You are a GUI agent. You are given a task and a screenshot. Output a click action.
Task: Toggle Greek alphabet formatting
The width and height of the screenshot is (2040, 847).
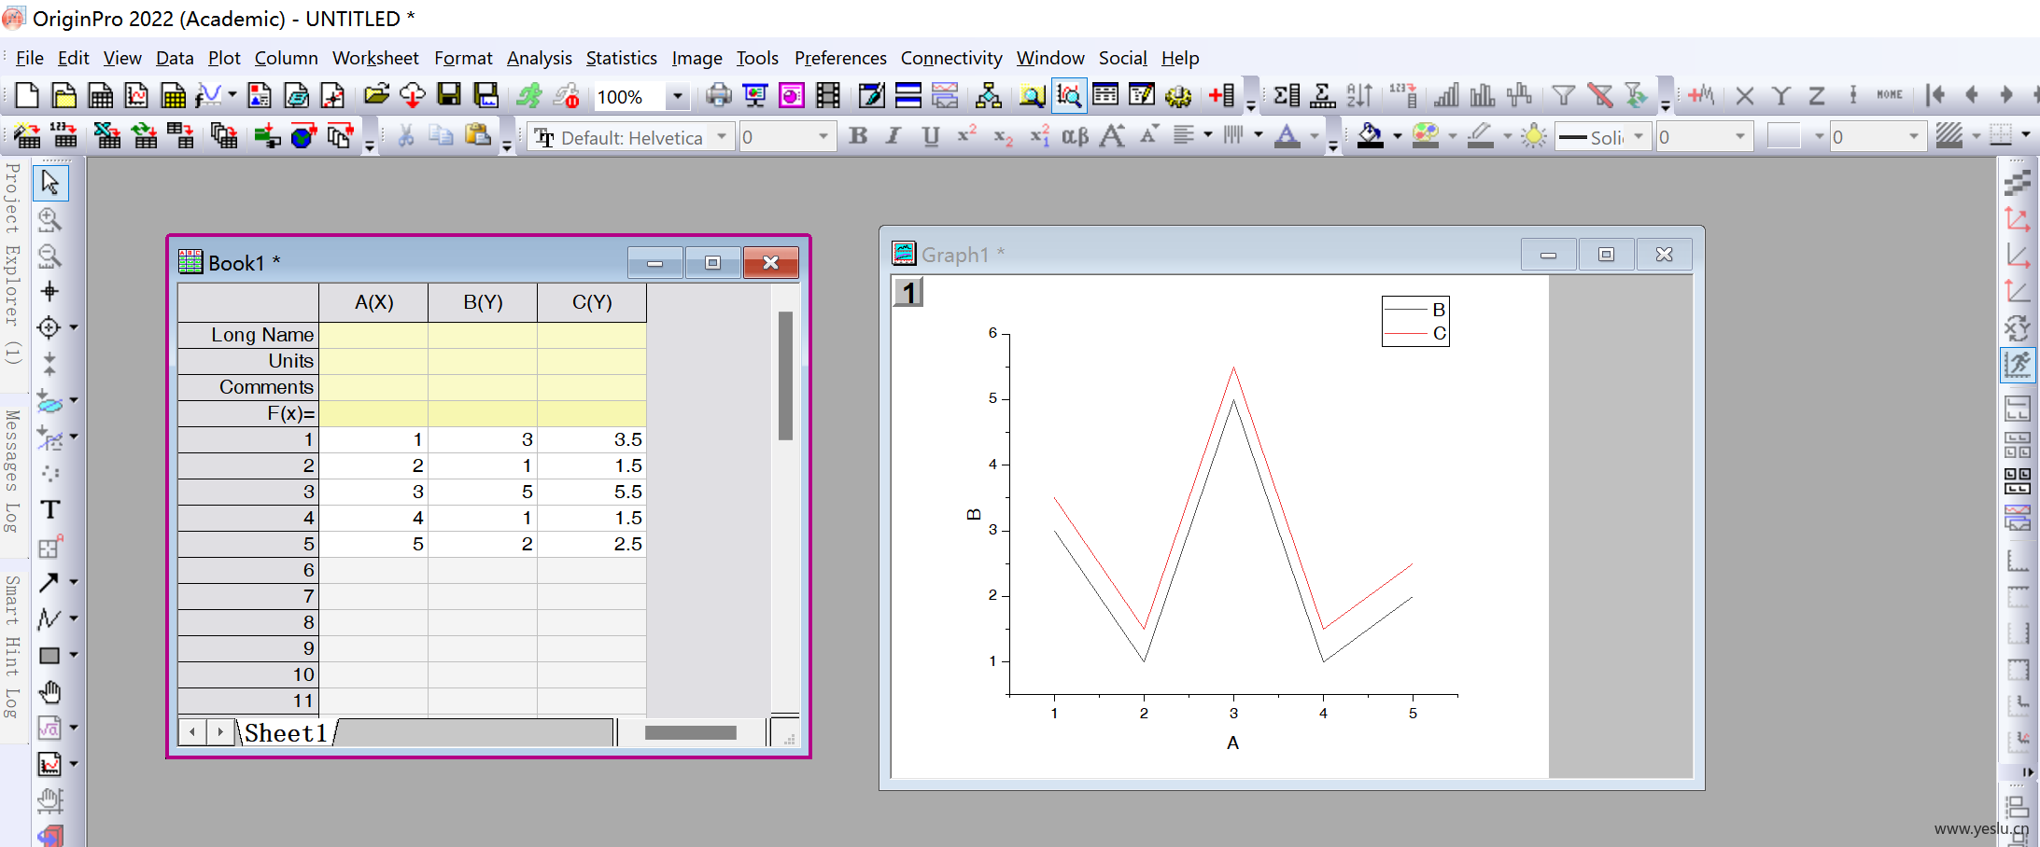[1075, 136]
